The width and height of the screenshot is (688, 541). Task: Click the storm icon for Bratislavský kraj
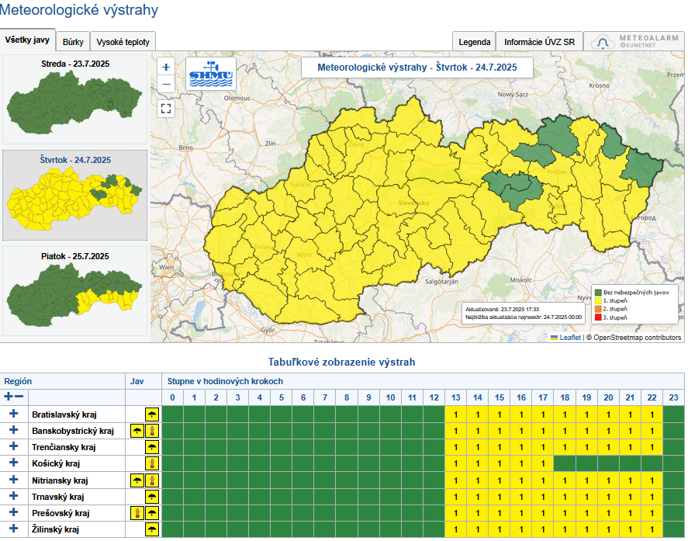coord(152,414)
